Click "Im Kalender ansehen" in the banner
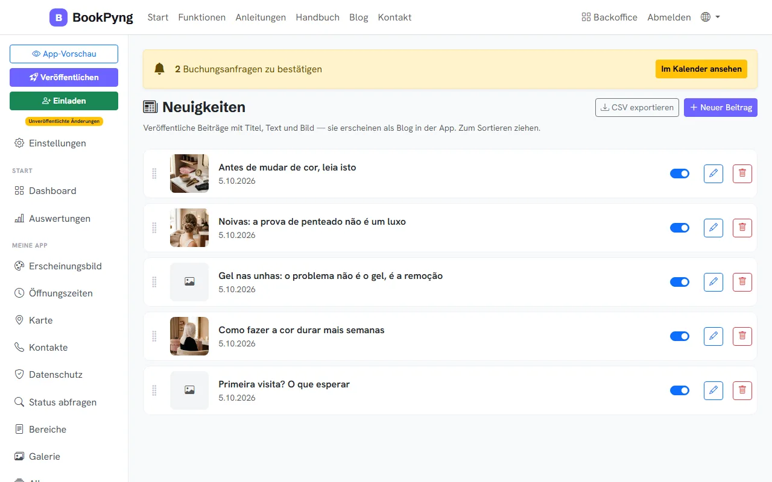 coord(701,69)
